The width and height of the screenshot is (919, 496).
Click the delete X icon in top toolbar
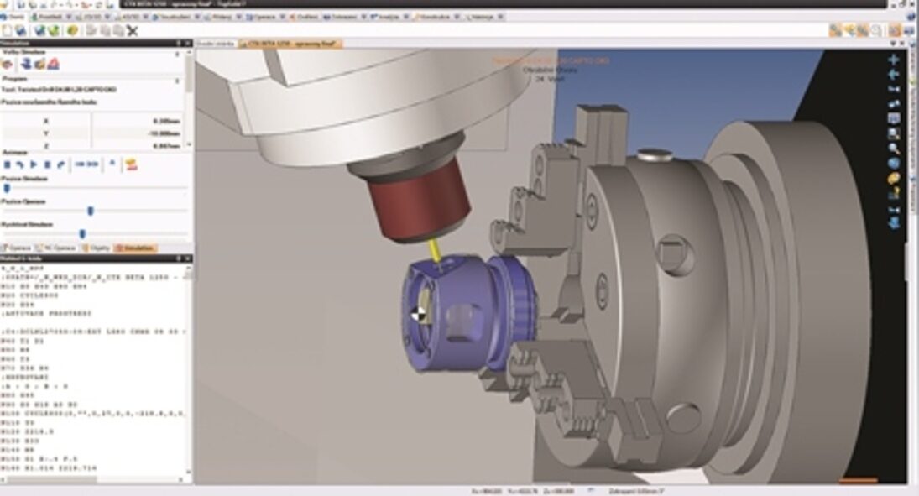132,30
